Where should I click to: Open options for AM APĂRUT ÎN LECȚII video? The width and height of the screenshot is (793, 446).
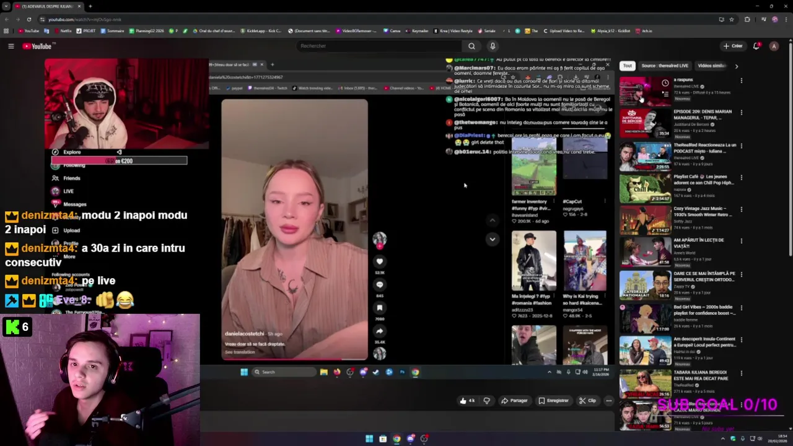coord(741,241)
